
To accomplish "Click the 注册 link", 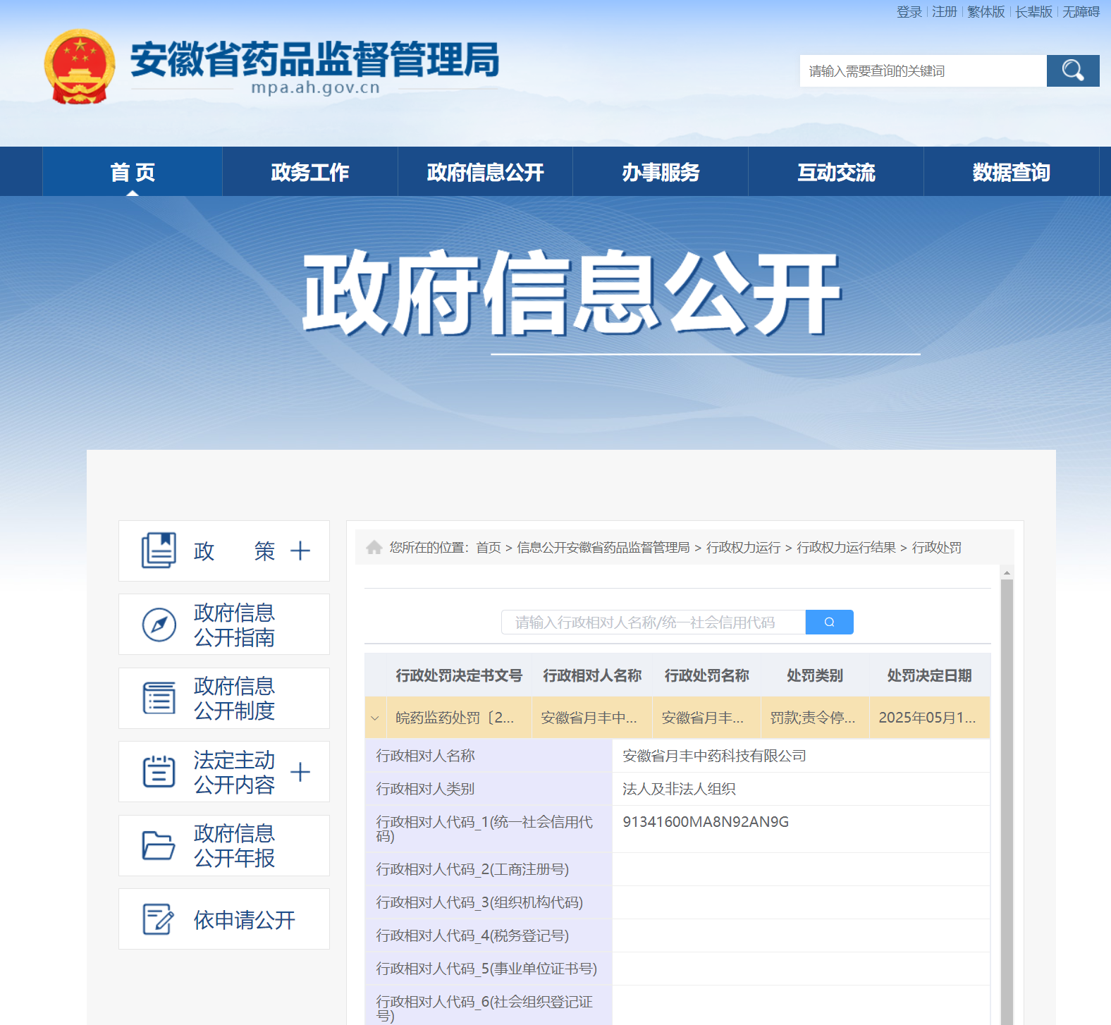I will pos(945,12).
